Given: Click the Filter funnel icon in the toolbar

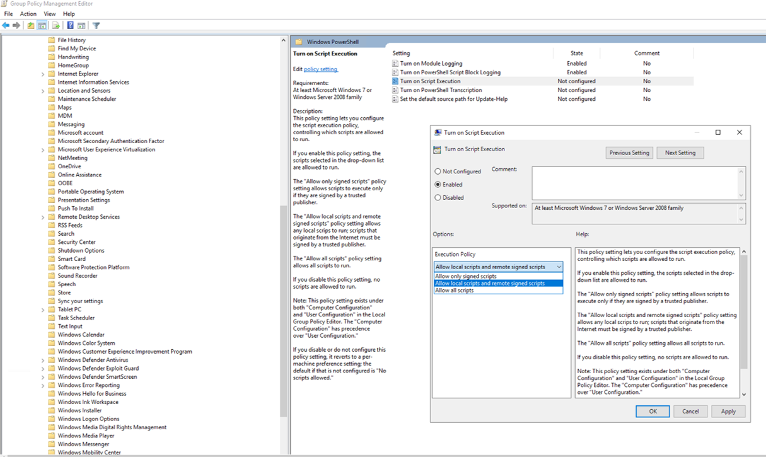Looking at the screenshot, I should (96, 26).
